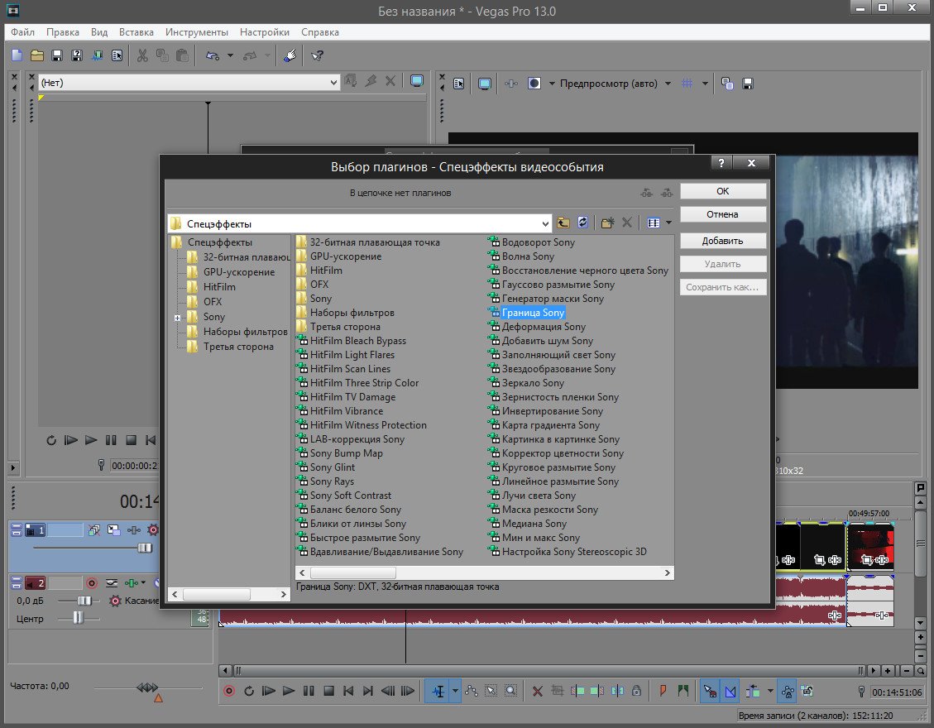
Task: Click the 'Up one level' folder icon in dialog
Action: (563, 223)
